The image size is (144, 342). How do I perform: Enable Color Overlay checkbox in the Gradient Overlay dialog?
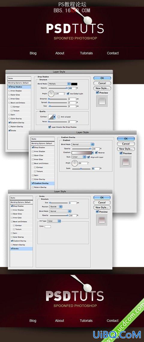(33, 179)
